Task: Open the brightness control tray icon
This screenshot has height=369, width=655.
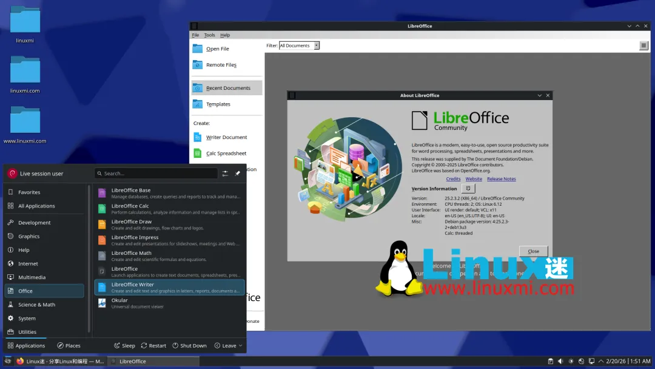Action: coord(571,361)
